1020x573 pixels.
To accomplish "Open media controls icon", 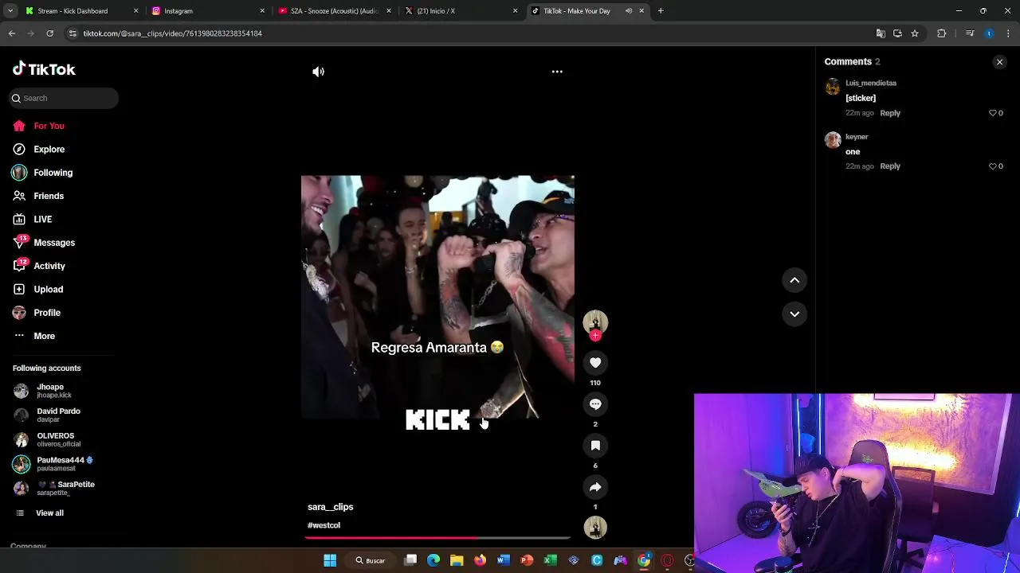I will pos(970,33).
